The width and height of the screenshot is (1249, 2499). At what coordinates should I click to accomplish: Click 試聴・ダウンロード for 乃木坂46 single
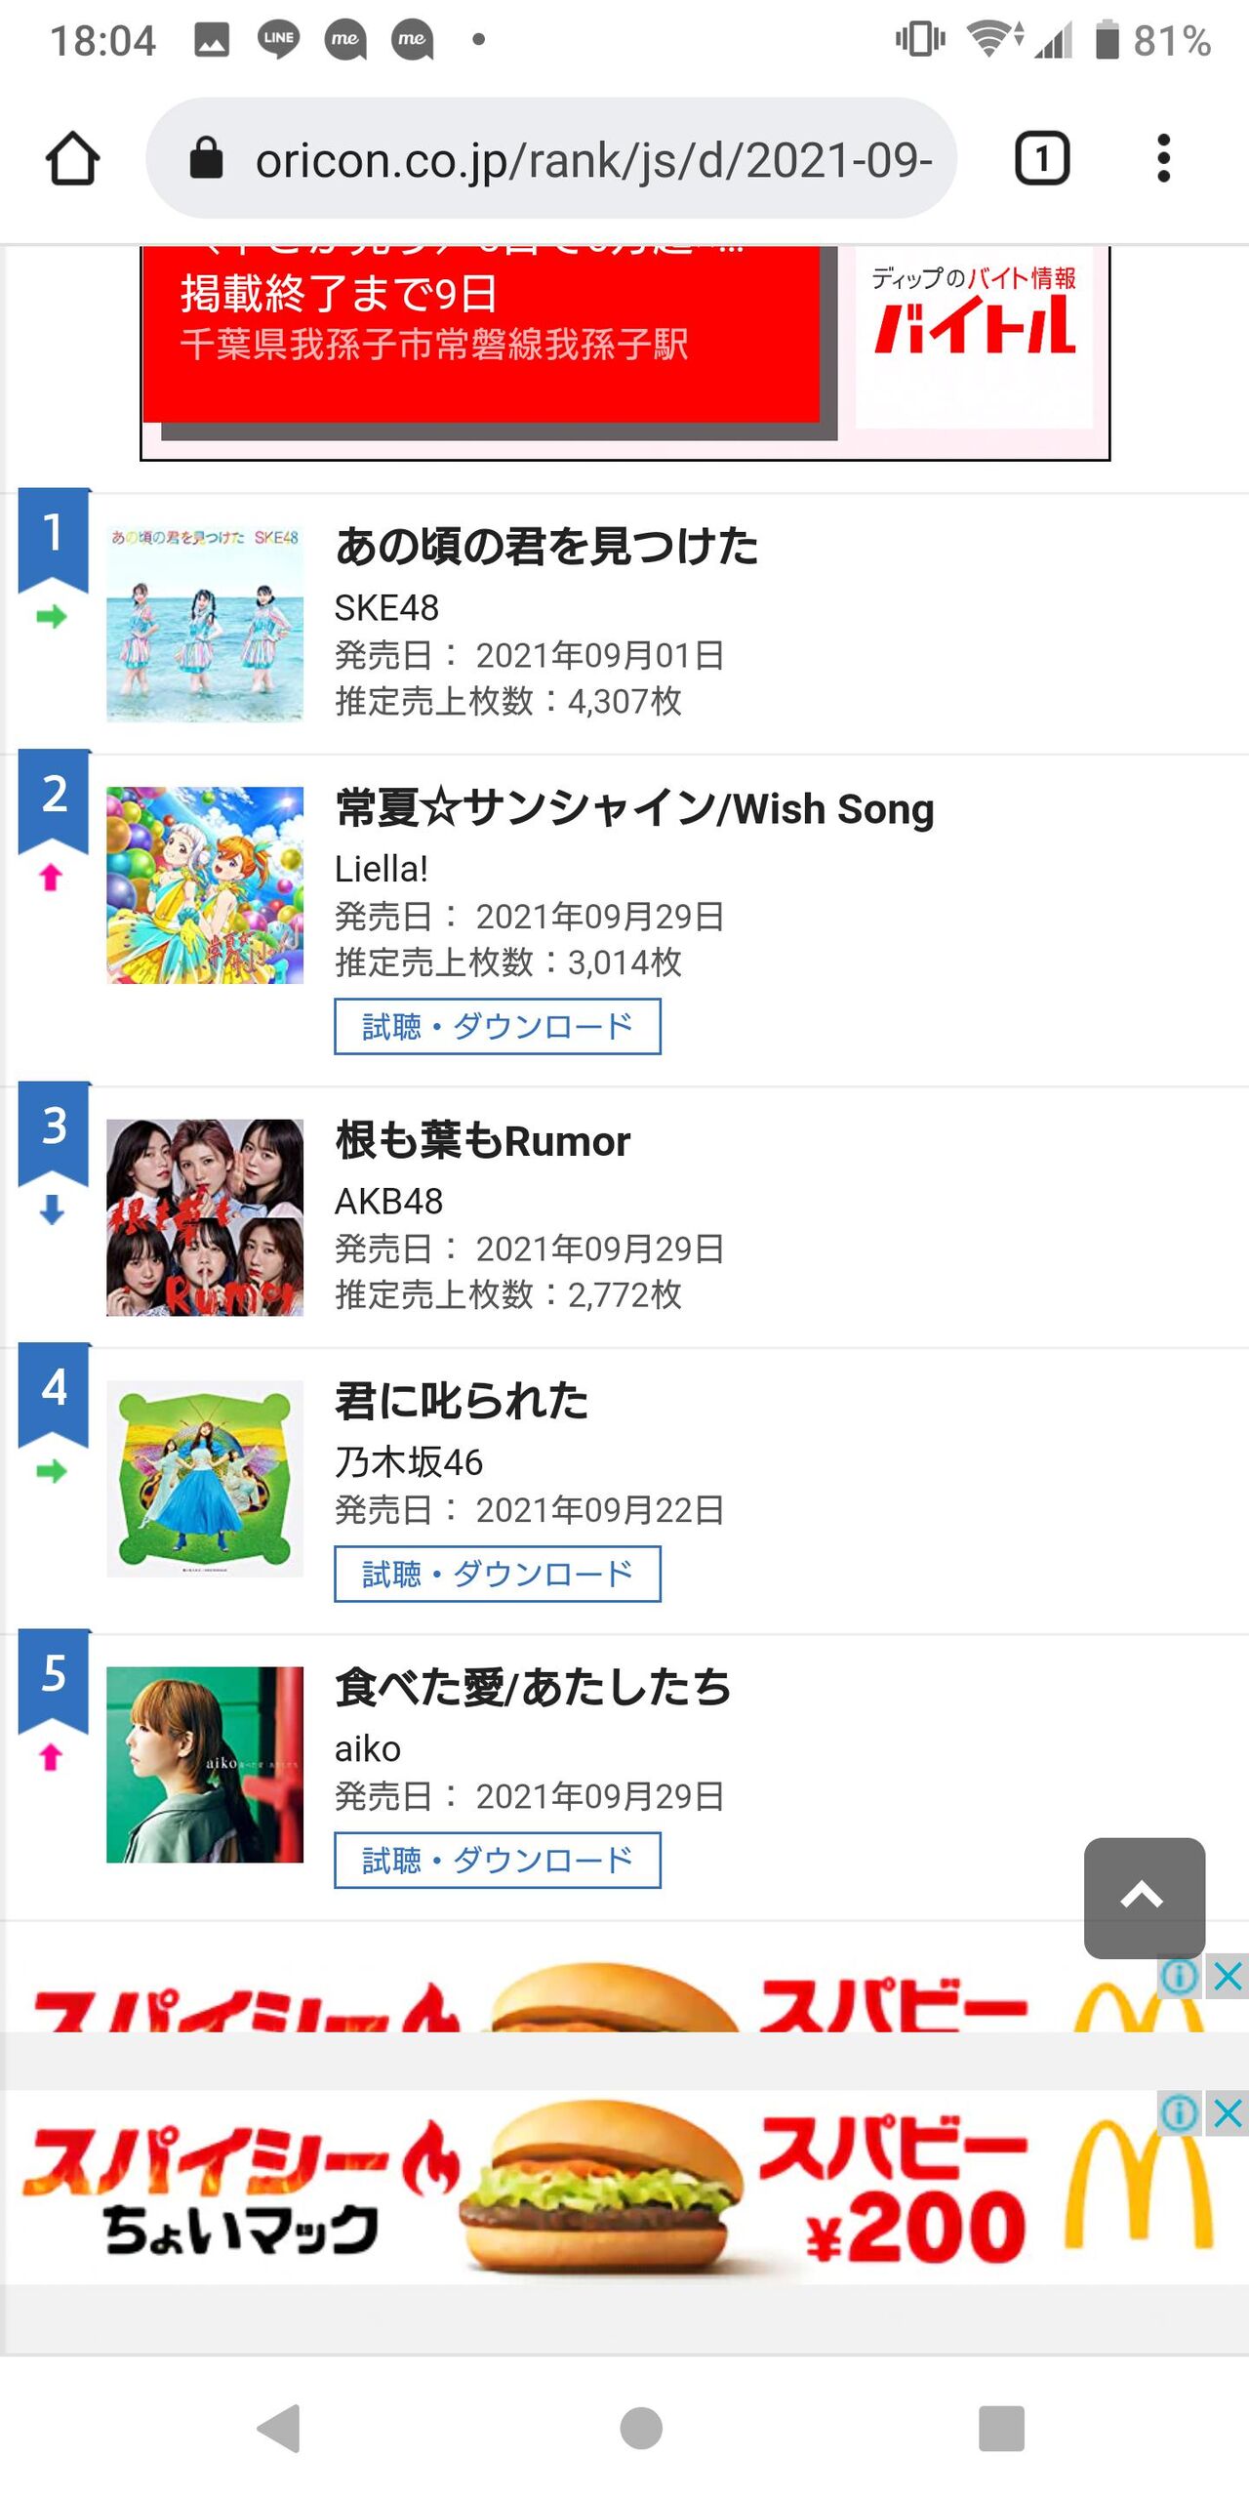[x=498, y=1574]
